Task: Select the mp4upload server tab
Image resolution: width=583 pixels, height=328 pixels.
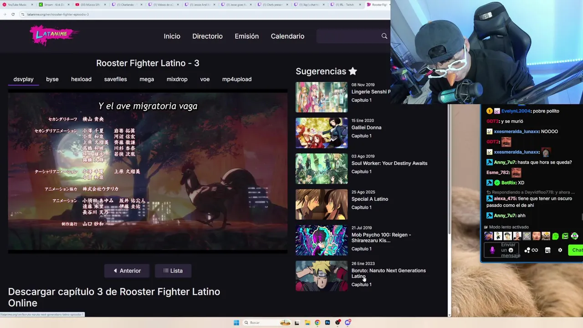Action: pyautogui.click(x=237, y=79)
